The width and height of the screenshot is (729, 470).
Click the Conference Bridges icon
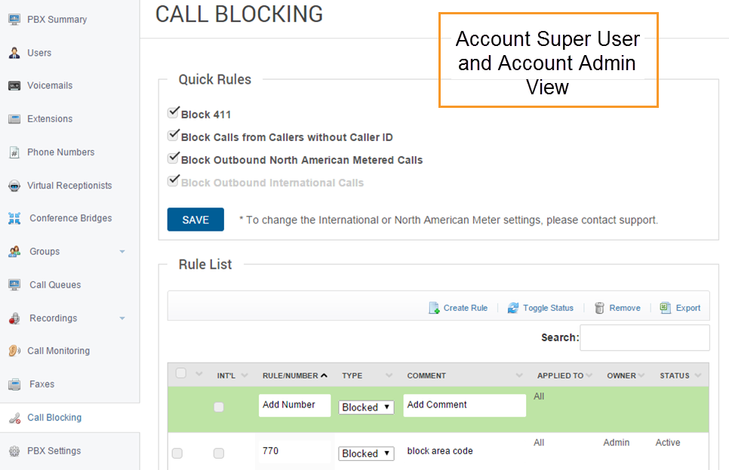[15, 218]
